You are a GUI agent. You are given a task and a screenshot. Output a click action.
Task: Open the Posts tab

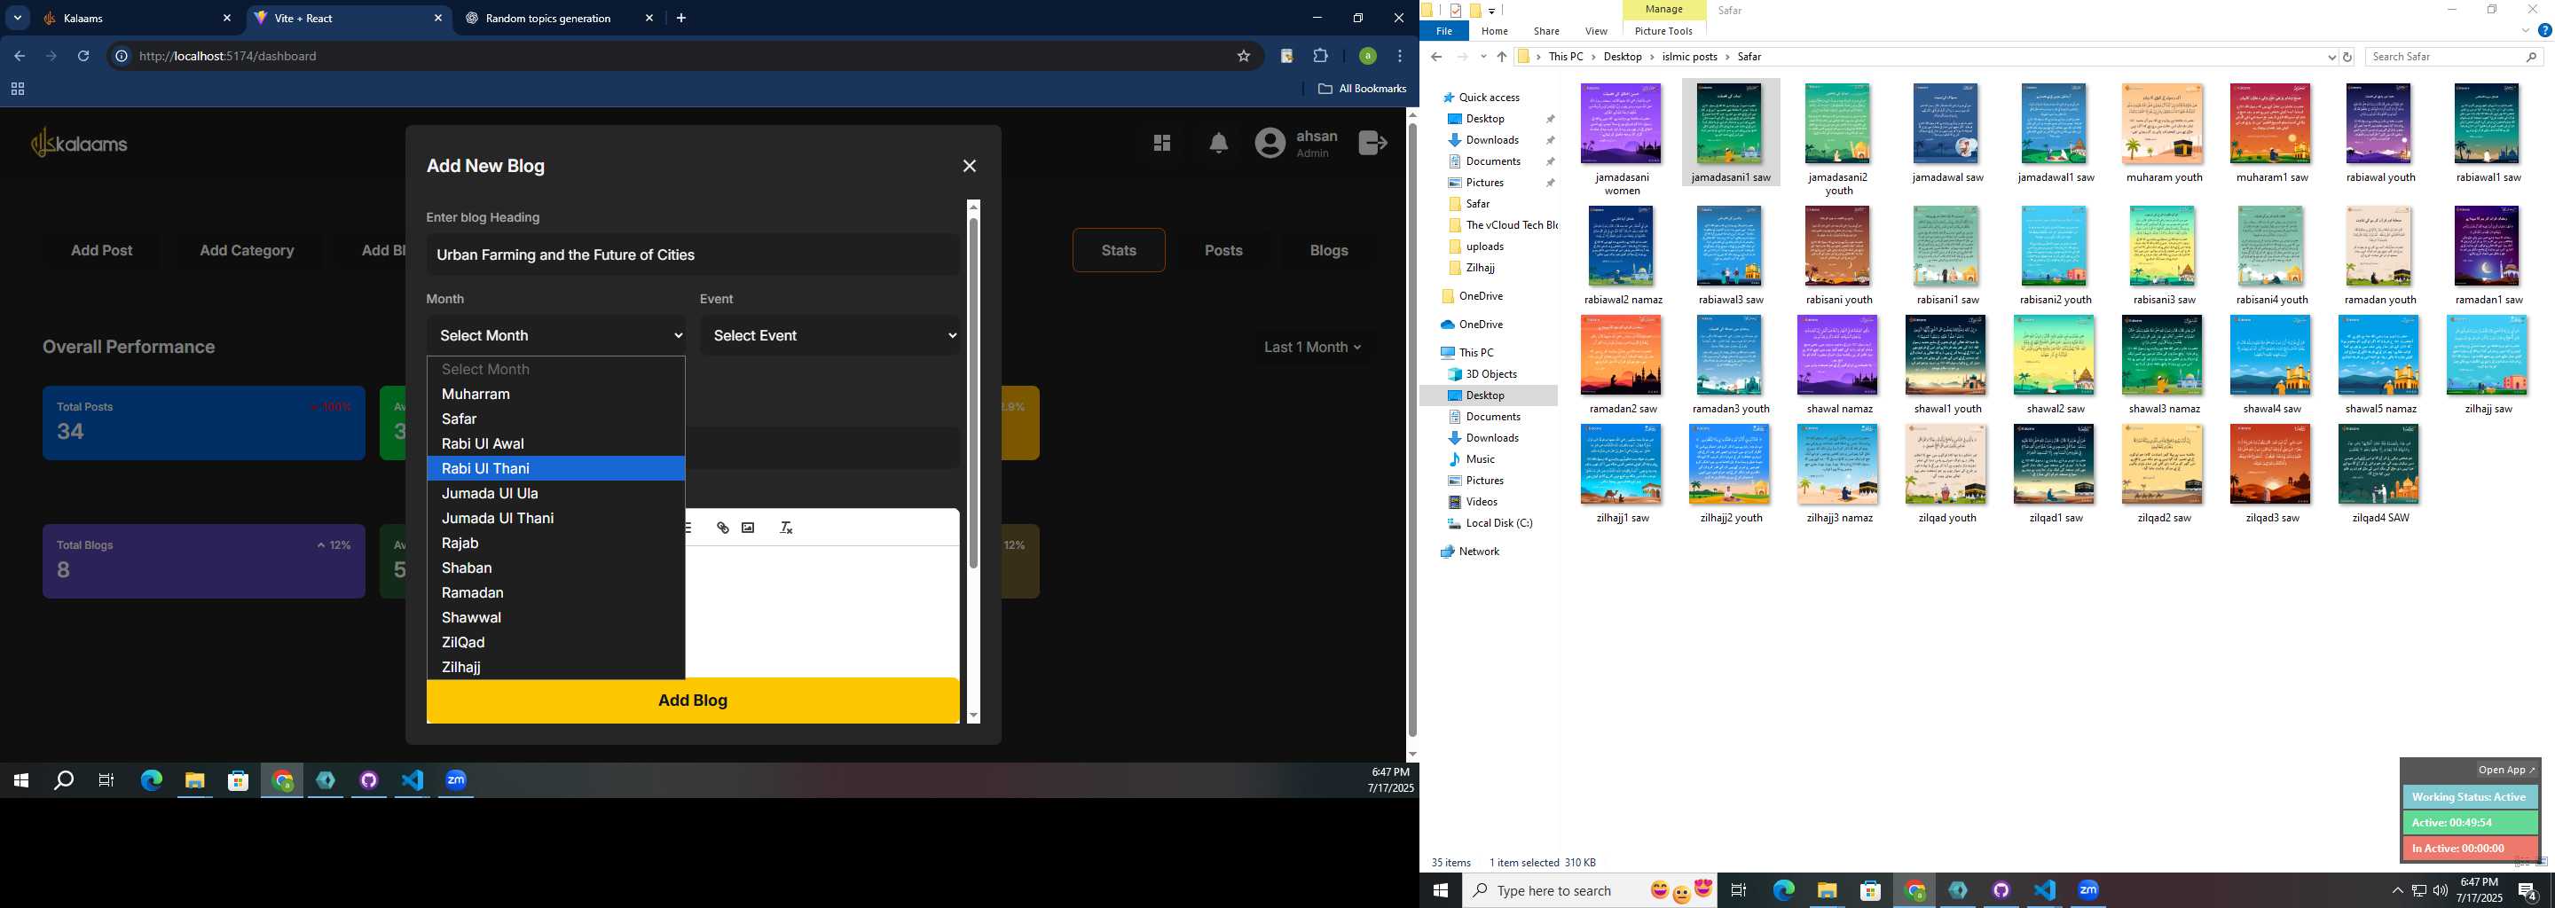pos(1223,251)
